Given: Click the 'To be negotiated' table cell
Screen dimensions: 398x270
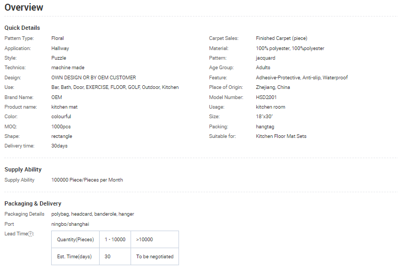Looking at the screenshot, I should point(155,257).
